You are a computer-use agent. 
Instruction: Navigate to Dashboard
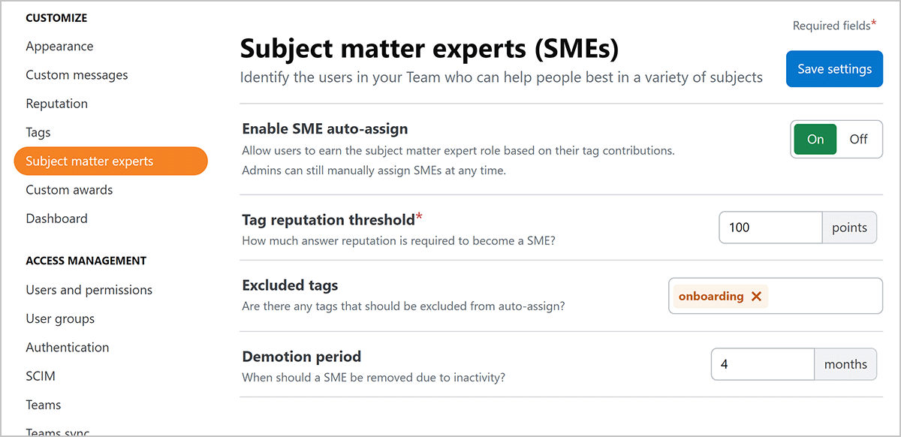pyautogui.click(x=56, y=218)
